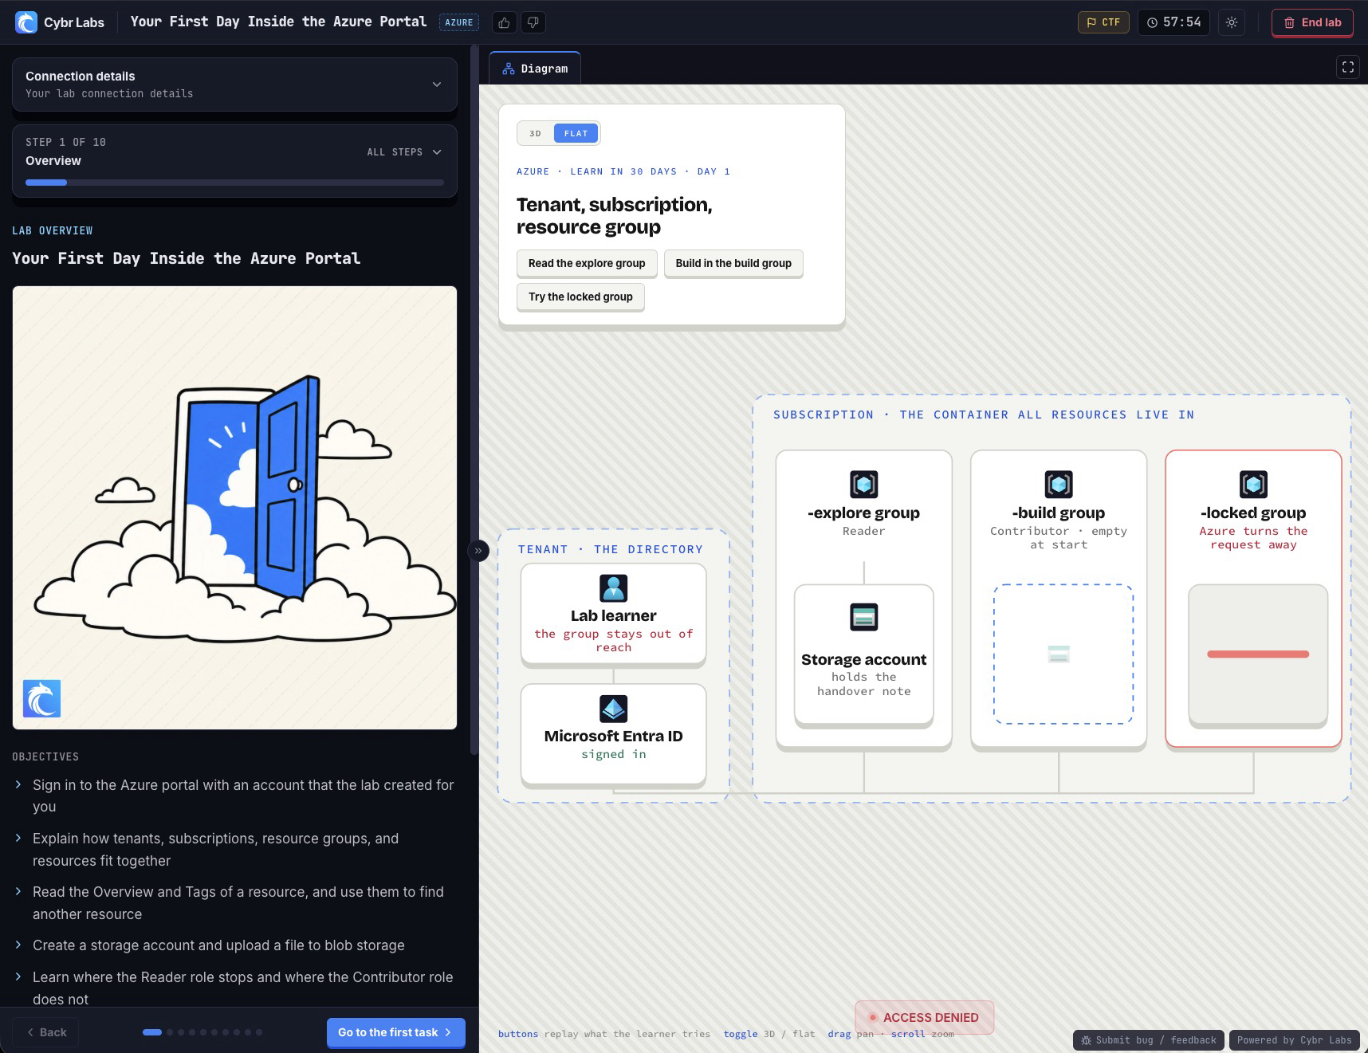Click the red bar in locked group

tap(1258, 654)
